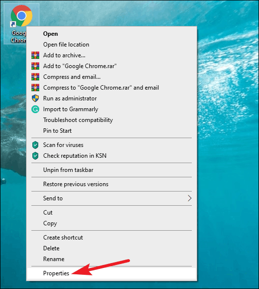Screen dimensions: 259x289
Task: Open the Send to menu entry
Action: (x=111, y=198)
